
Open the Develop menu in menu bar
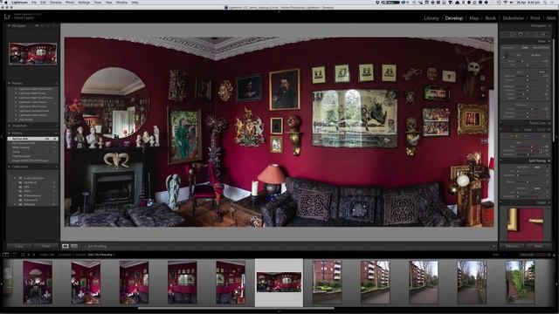[56, 3]
